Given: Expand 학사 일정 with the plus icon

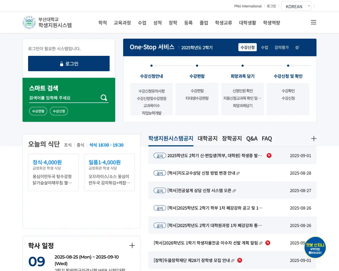Looking at the screenshot, I should tap(132, 246).
